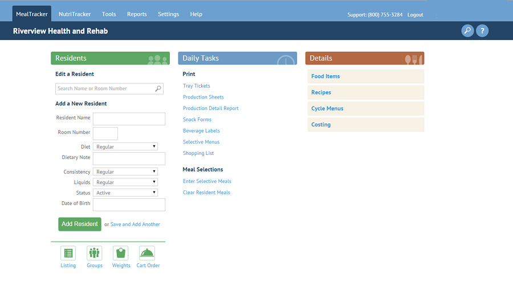The image size is (513, 290).
Task: Click the Snack Forms link
Action: pos(197,119)
